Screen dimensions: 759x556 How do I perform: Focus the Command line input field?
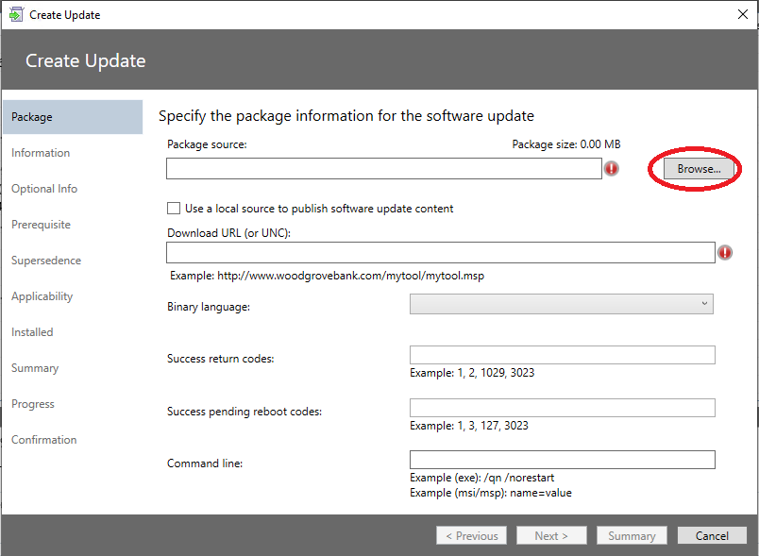tap(562, 460)
